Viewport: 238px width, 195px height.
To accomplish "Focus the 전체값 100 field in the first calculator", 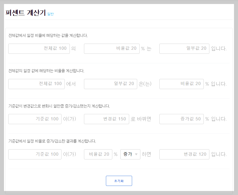I will click(x=39, y=48).
